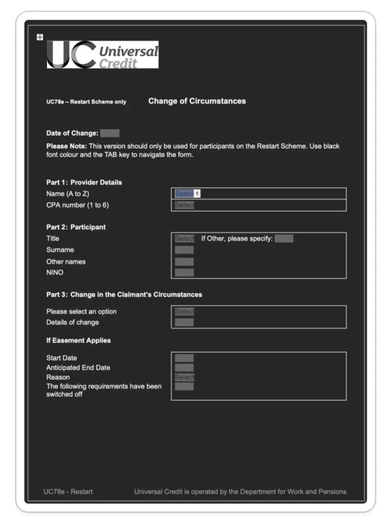
Task: Click the Details of change field
Action: 184,322
